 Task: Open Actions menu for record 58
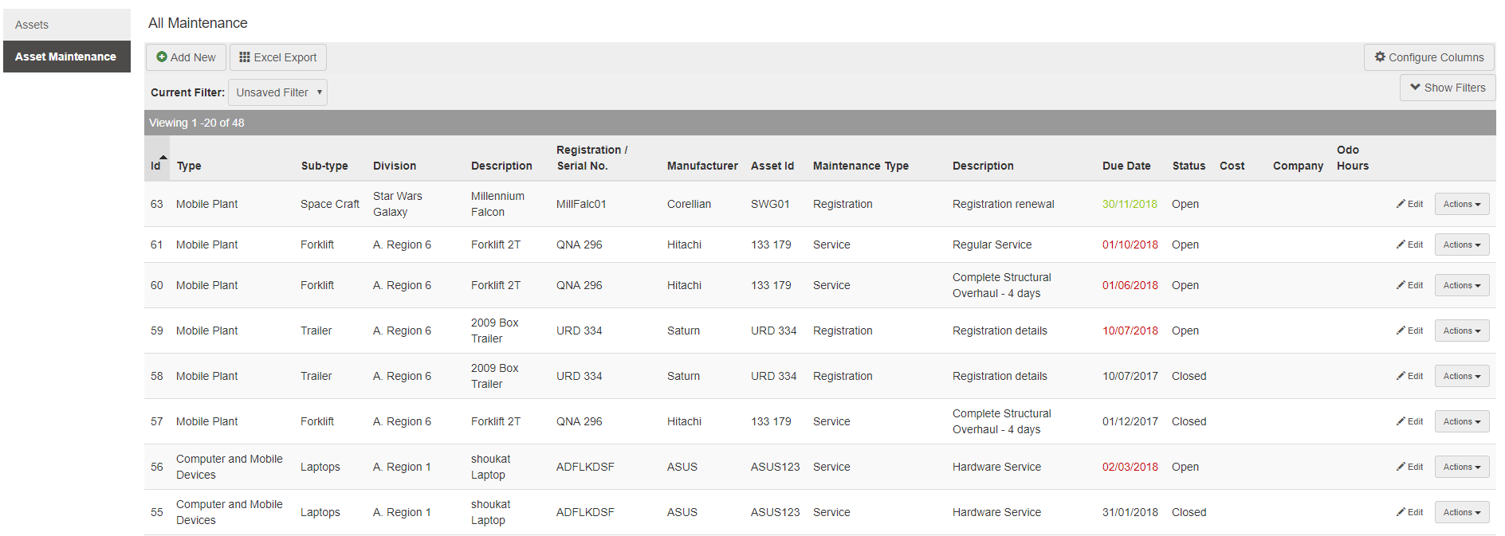[1461, 376]
